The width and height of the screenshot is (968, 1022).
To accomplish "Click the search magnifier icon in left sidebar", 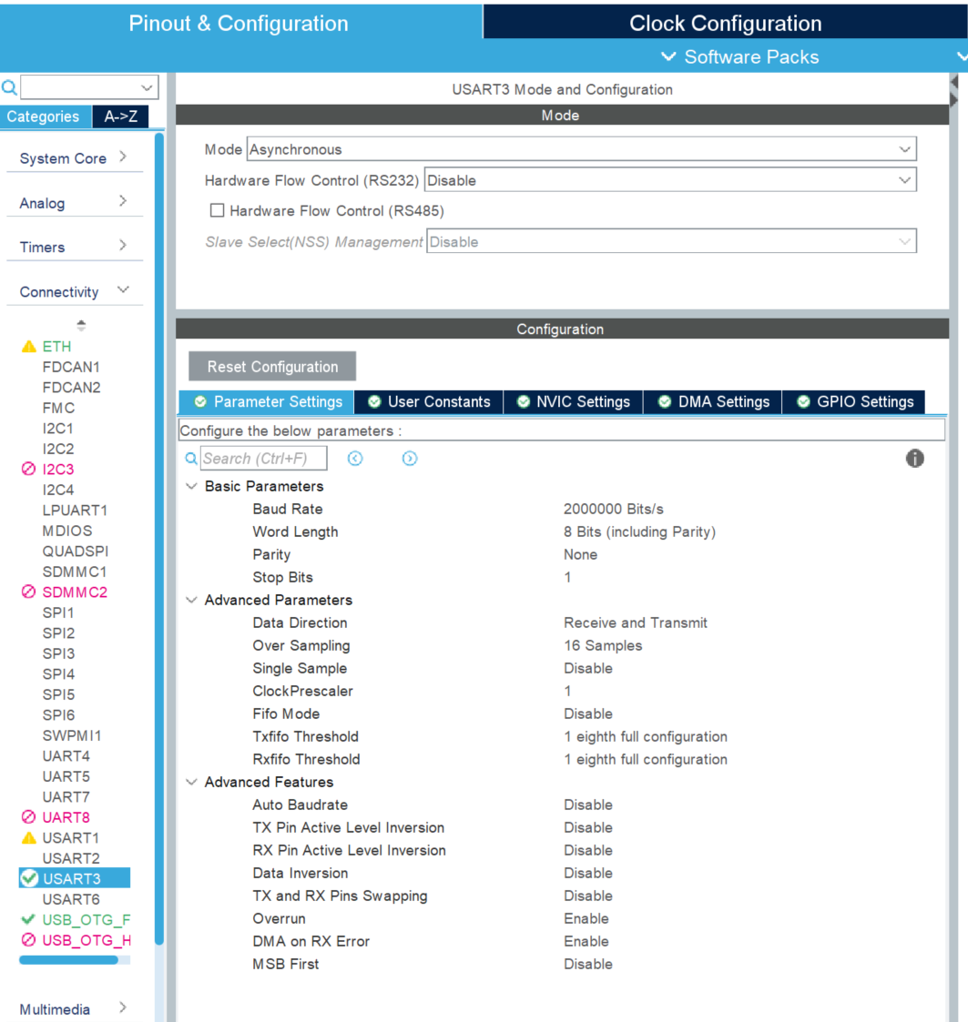I will click(9, 86).
